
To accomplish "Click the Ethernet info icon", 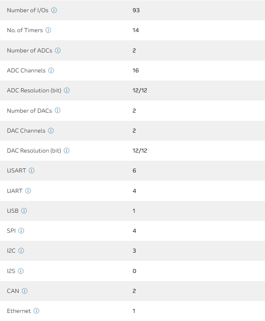I will pos(36,311).
